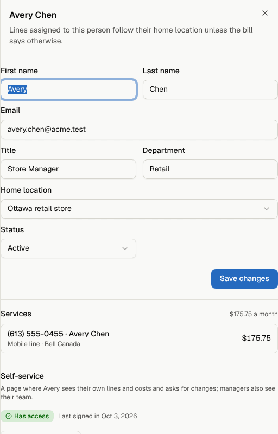This screenshot has width=278, height=434.
Task: Click the Email label
Action: tap(10, 111)
